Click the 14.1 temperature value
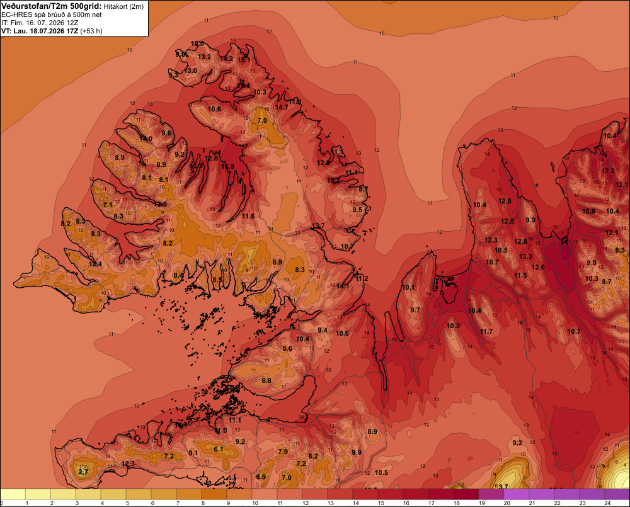Image resolution: width=630 pixels, height=507 pixels. pos(343,286)
